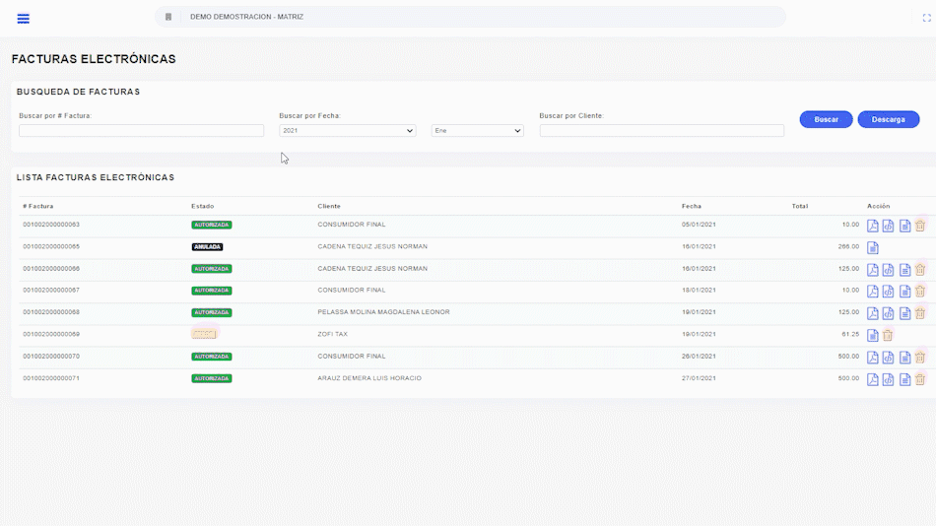Open the hamburger menu
936x526 pixels.
click(24, 19)
